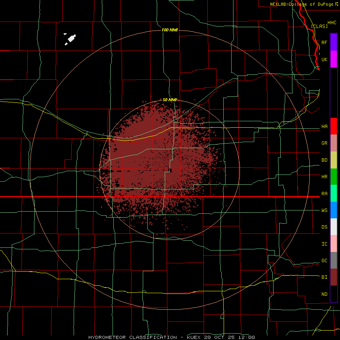This screenshot has width=340, height=340.
Task: Click the ND black legend swatch
Action: [334, 294]
